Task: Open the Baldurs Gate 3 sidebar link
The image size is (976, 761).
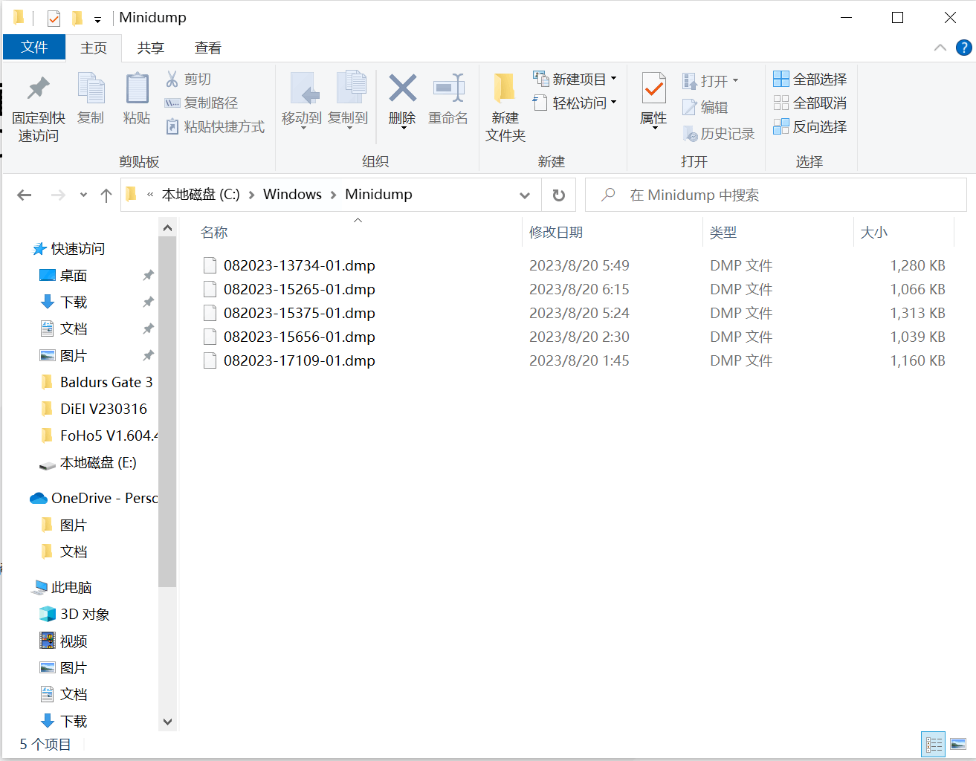Action: point(104,381)
